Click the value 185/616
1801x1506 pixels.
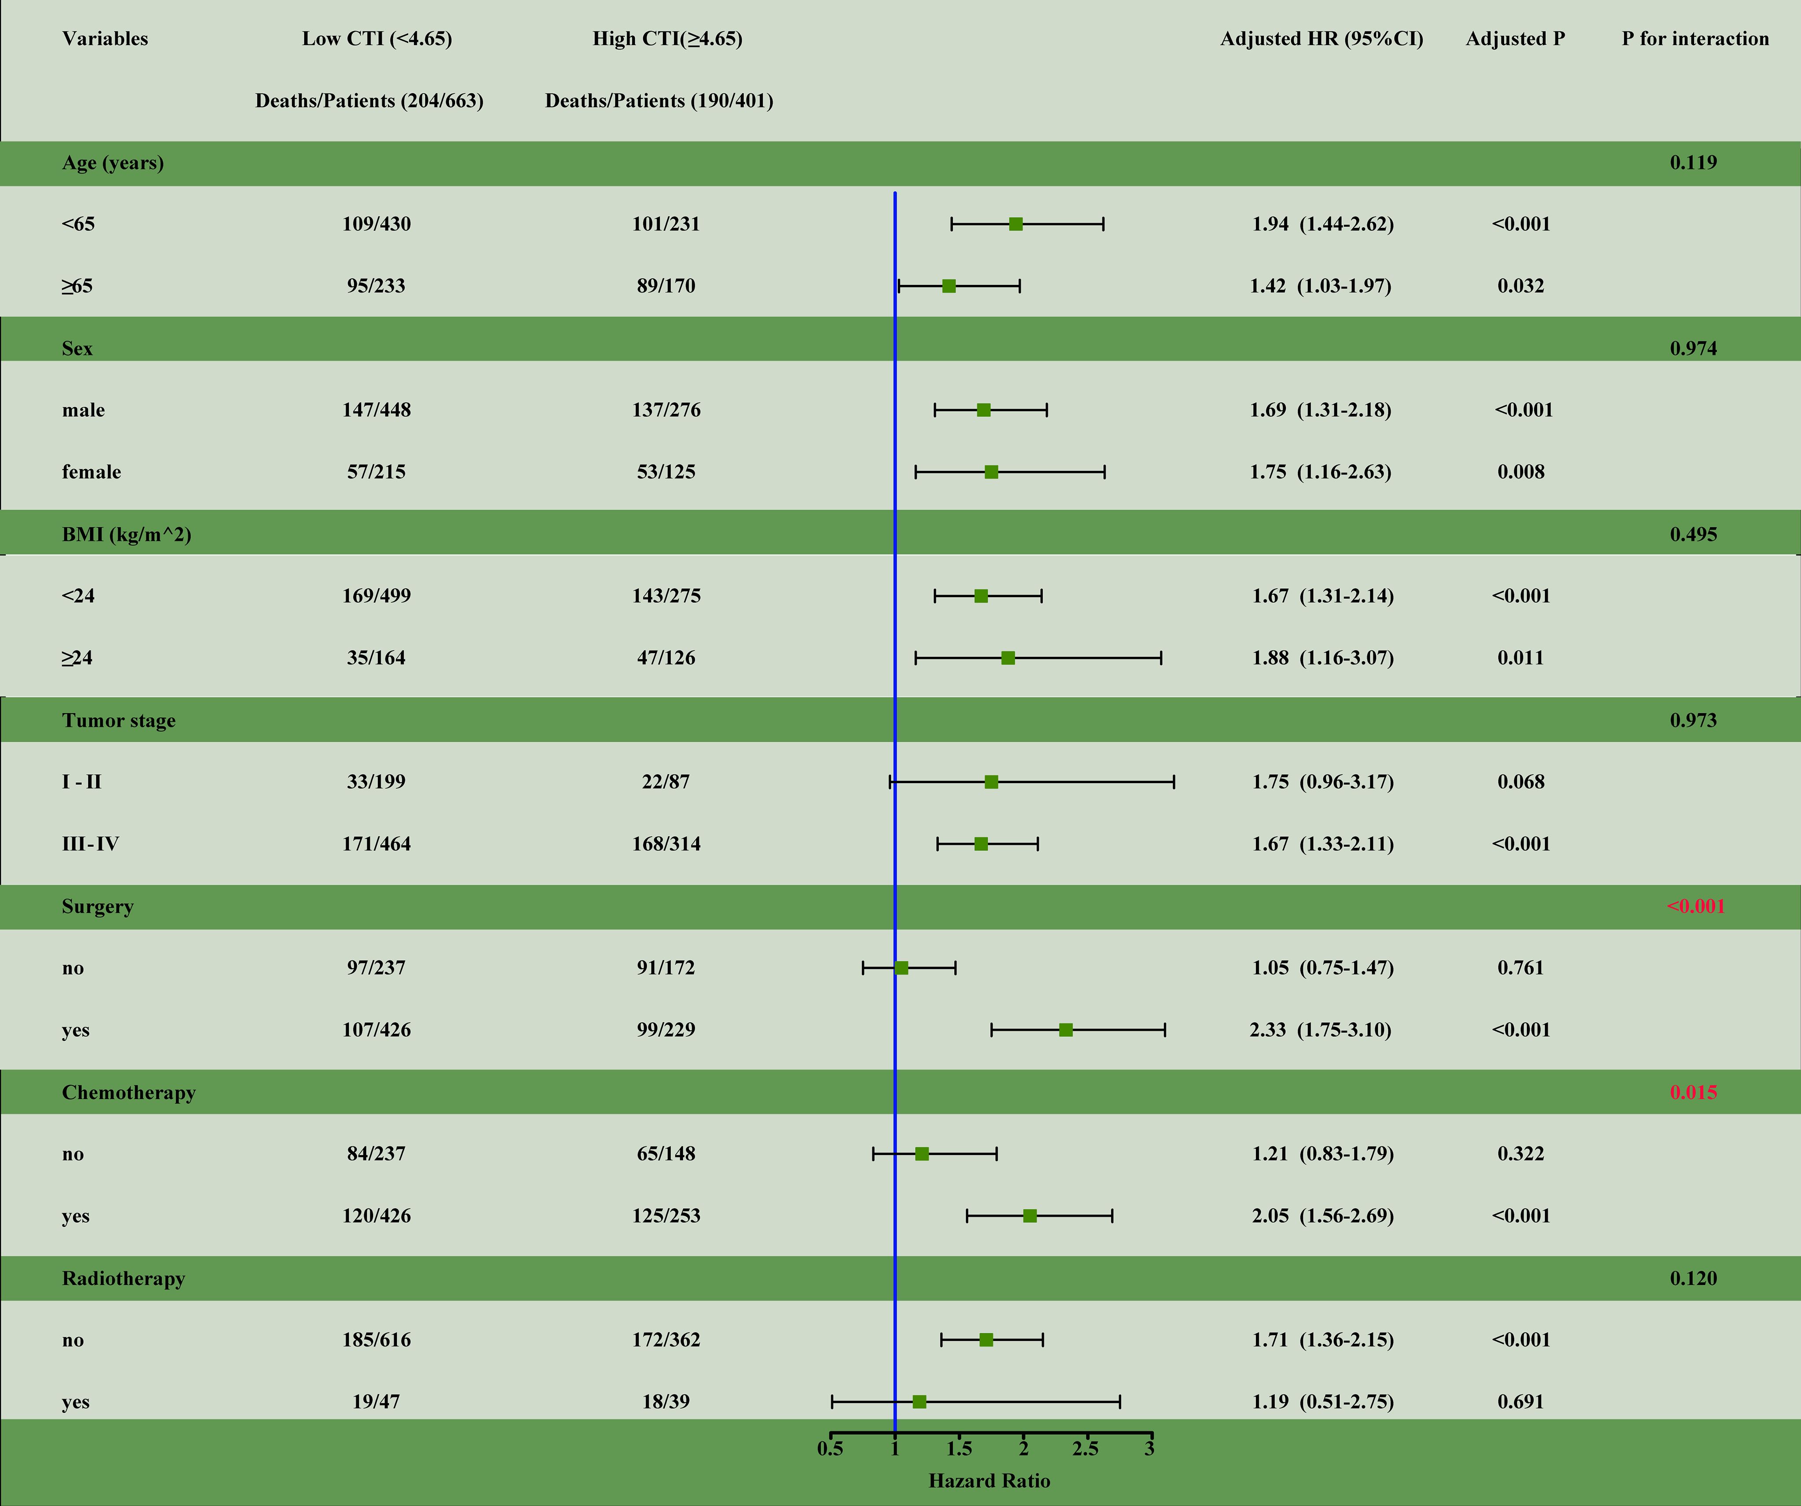[377, 1341]
